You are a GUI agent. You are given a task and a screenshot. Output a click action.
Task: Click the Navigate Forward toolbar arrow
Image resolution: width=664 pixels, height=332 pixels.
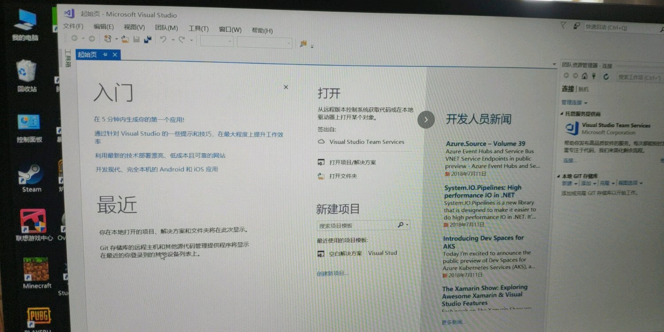(x=92, y=39)
